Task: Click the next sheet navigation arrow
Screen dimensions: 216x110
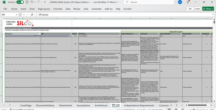Action: pyautogui.click(x=10, y=105)
